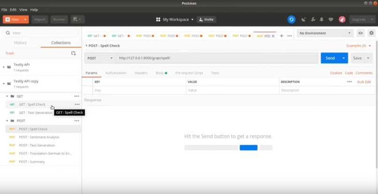Open the capture requests satellite icon
This screenshot has height=194, width=378.
[304, 20]
